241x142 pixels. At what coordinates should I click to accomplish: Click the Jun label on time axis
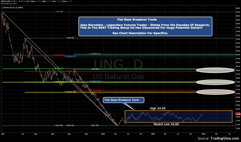23,134
